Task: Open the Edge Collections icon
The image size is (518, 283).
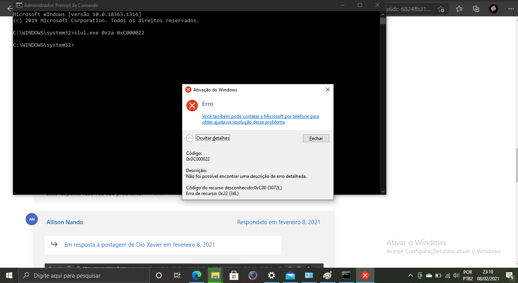Action: pos(476,9)
